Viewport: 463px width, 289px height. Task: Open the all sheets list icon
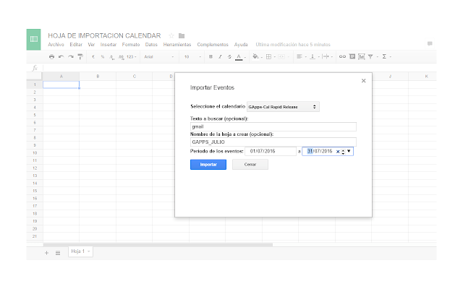pyautogui.click(x=58, y=253)
